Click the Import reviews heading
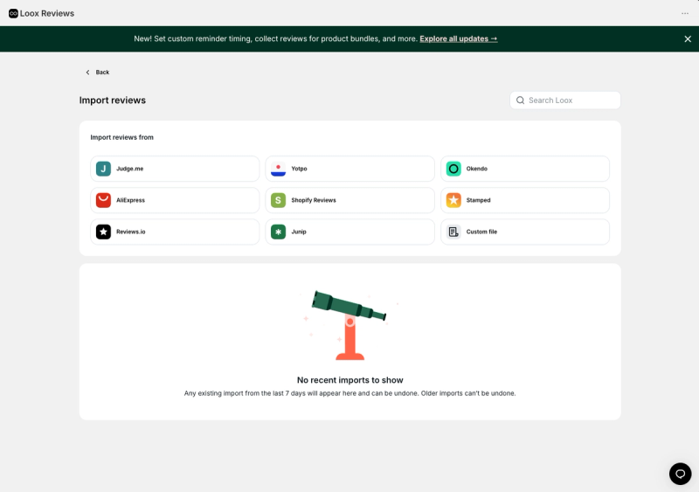Image resolution: width=699 pixels, height=492 pixels. point(113,100)
